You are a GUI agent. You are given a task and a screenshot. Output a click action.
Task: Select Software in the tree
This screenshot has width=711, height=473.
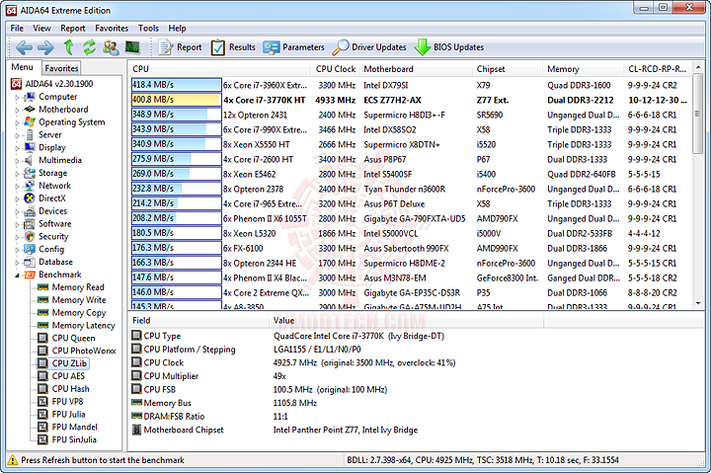(55, 223)
